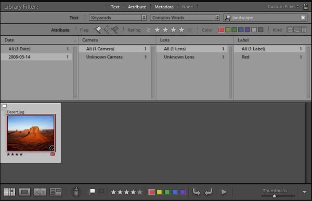Image resolution: width=312 pixels, height=201 pixels.
Task: Switch to Loupe view icon
Action: pyautogui.click(x=24, y=192)
